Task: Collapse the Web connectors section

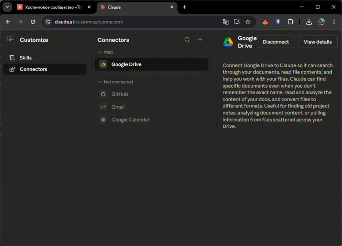Action: click(100, 52)
